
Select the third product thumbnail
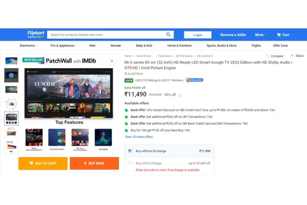pyautogui.click(x=11, y=89)
